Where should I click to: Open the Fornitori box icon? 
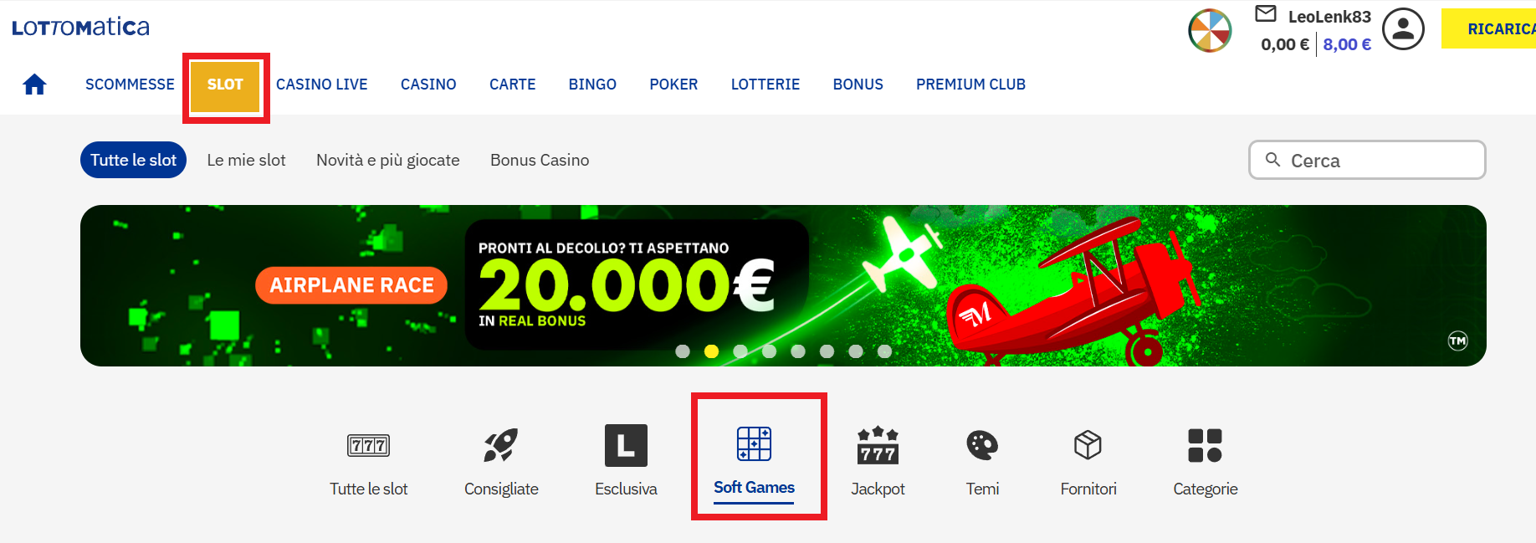[1088, 445]
